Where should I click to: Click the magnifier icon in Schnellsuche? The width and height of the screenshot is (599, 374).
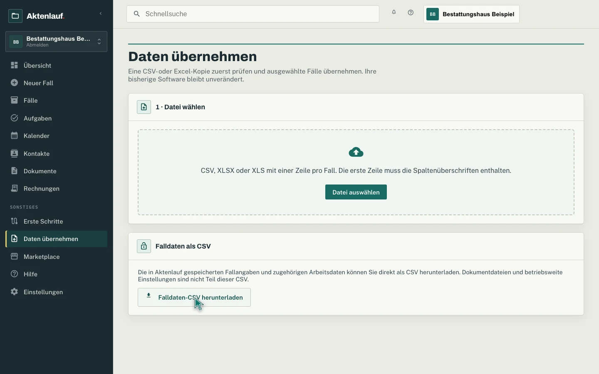(136, 14)
